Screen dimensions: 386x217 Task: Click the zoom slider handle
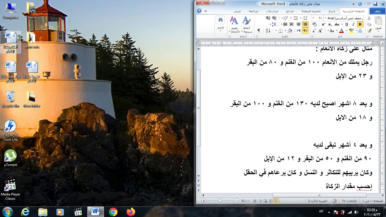[220, 201]
